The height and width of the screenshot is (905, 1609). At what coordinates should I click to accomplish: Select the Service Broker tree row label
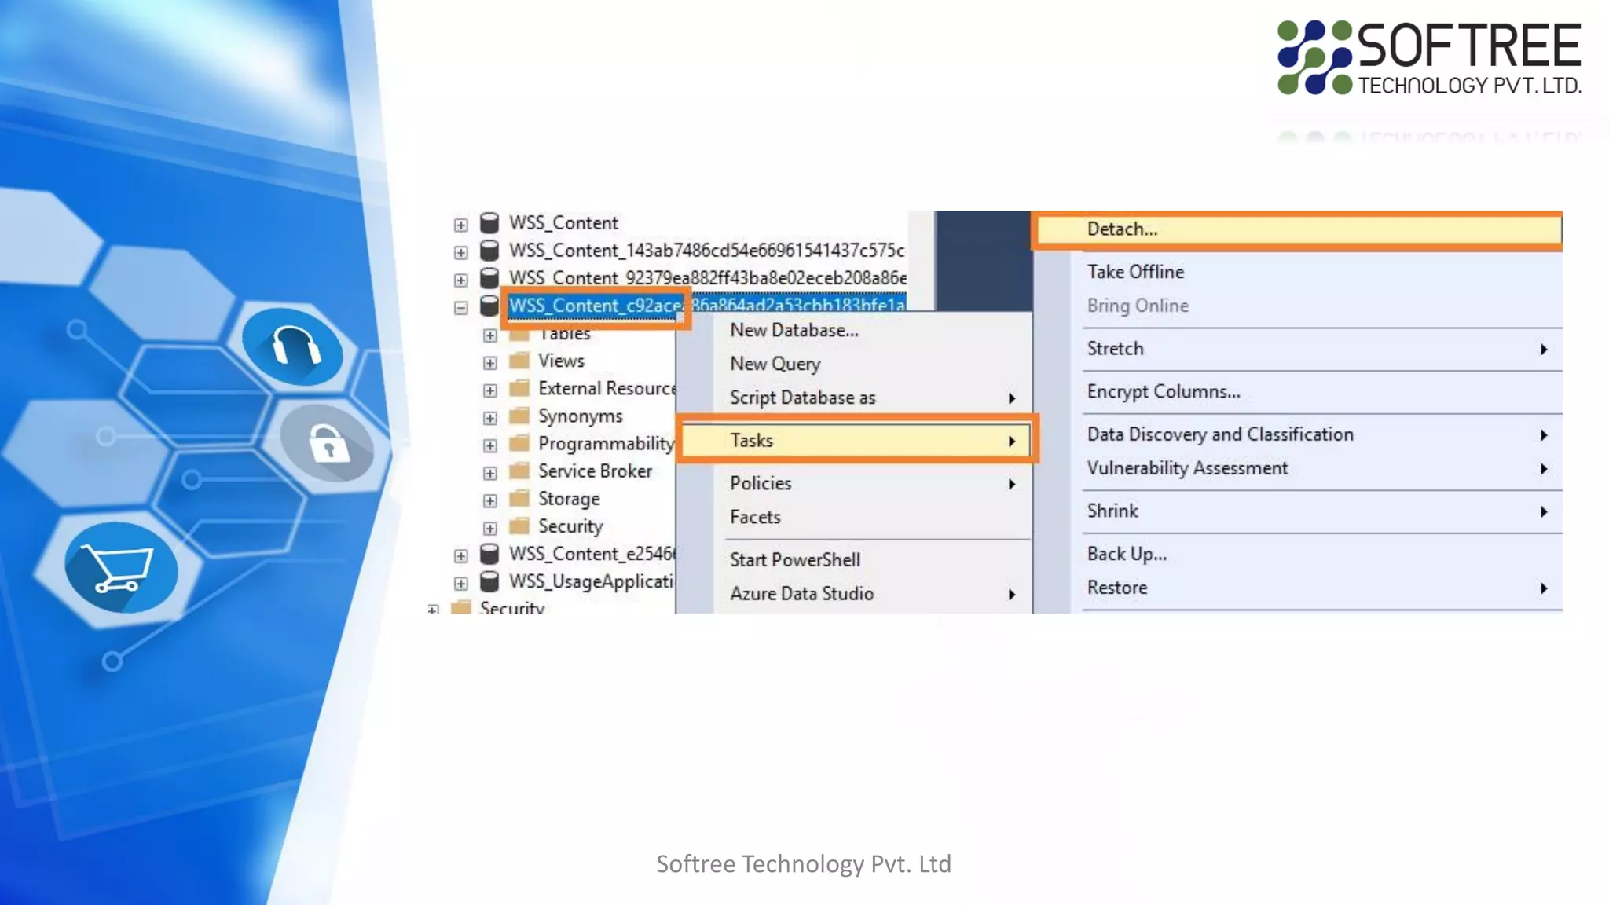(x=595, y=471)
